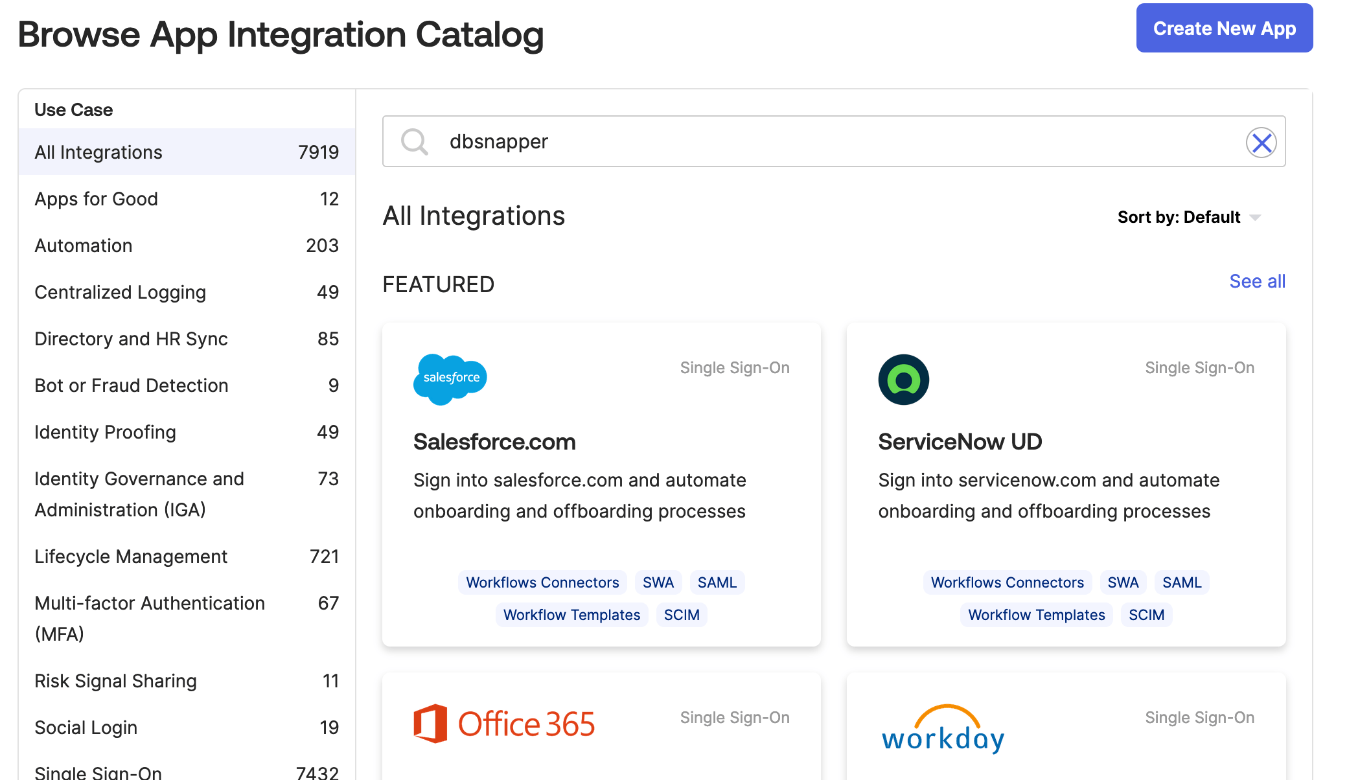Viewport: 1371px width, 780px height.
Task: Select Social Login category
Action: click(x=187, y=728)
